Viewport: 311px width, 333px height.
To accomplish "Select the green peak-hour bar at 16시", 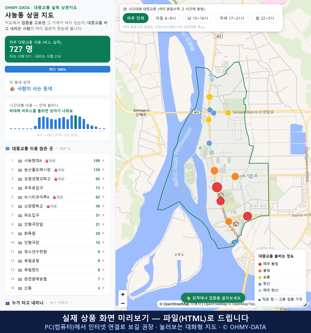I will point(76,122).
